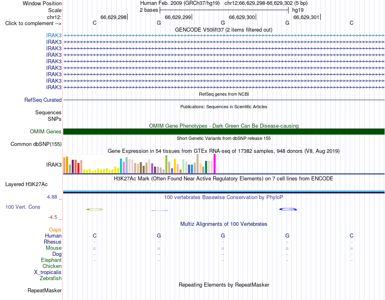Click the OMIM Genes label
The image size is (385, 300).
click(x=46, y=131)
